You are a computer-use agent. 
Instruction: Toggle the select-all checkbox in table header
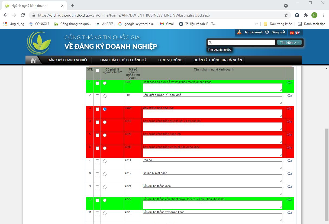(x=98, y=71)
